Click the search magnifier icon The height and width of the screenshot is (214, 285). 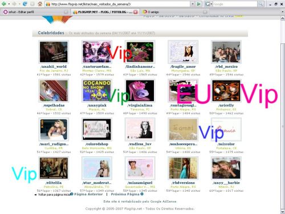click(x=260, y=4)
